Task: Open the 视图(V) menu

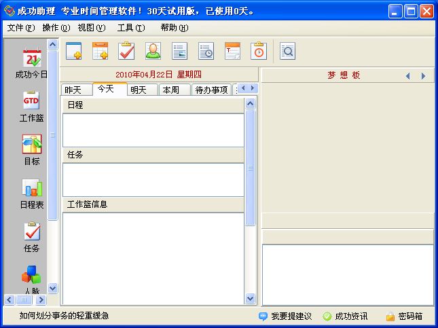Action: click(92, 28)
